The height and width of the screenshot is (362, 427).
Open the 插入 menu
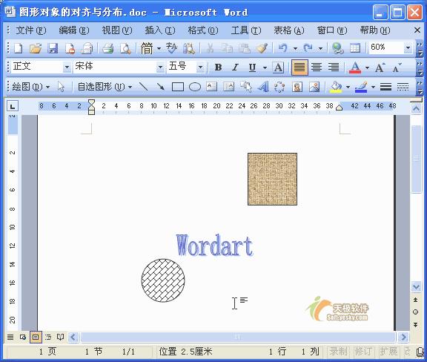(x=160, y=30)
